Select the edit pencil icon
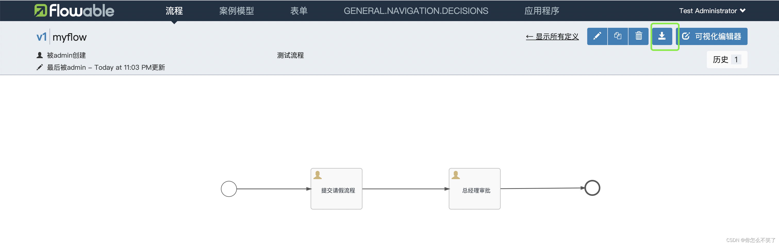Viewport: 779px width, 245px height. [597, 36]
